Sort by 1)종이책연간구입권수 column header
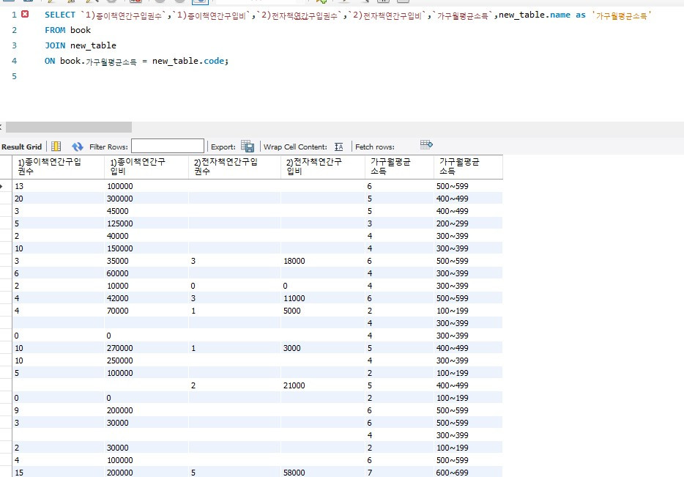The width and height of the screenshot is (684, 477). click(x=59, y=167)
